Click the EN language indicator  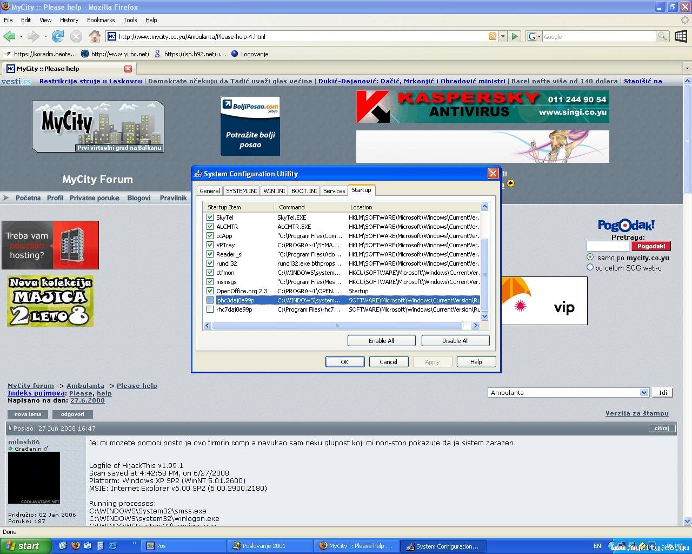[x=597, y=546]
